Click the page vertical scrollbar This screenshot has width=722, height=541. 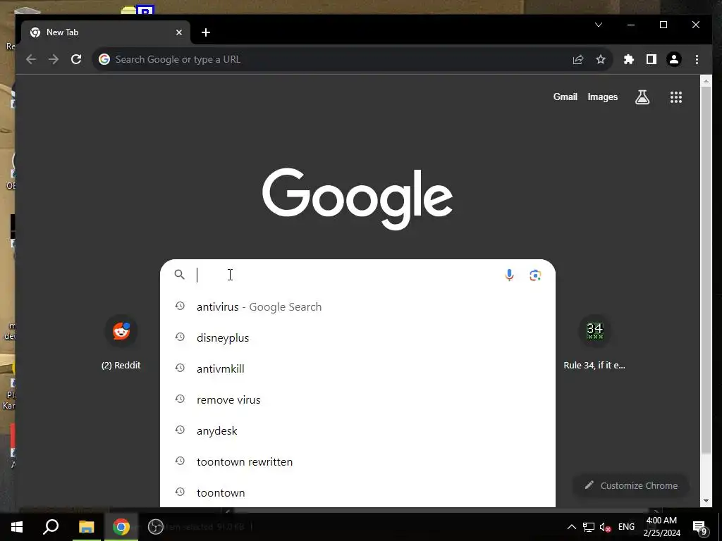tap(706, 269)
